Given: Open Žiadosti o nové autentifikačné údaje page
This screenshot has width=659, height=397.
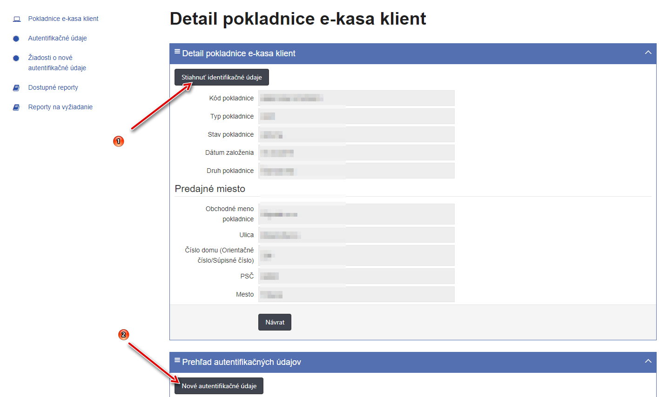Looking at the screenshot, I should pyautogui.click(x=57, y=63).
